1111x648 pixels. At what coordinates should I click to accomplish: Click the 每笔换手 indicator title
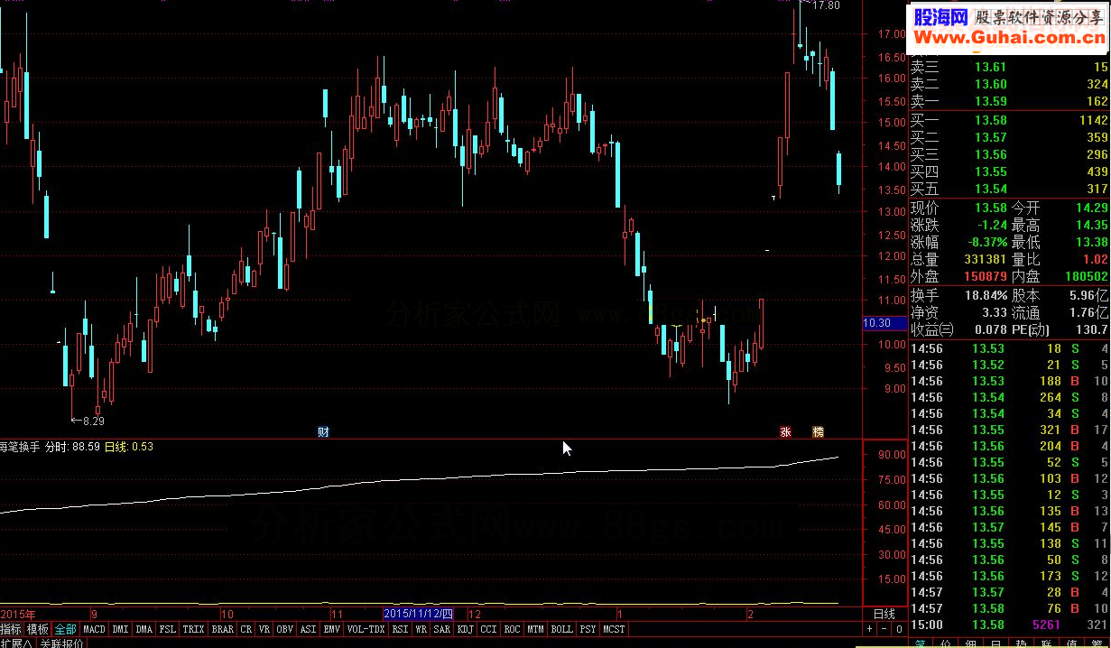[20, 447]
